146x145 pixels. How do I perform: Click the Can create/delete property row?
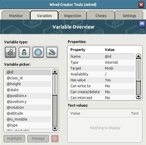click(x=102, y=92)
